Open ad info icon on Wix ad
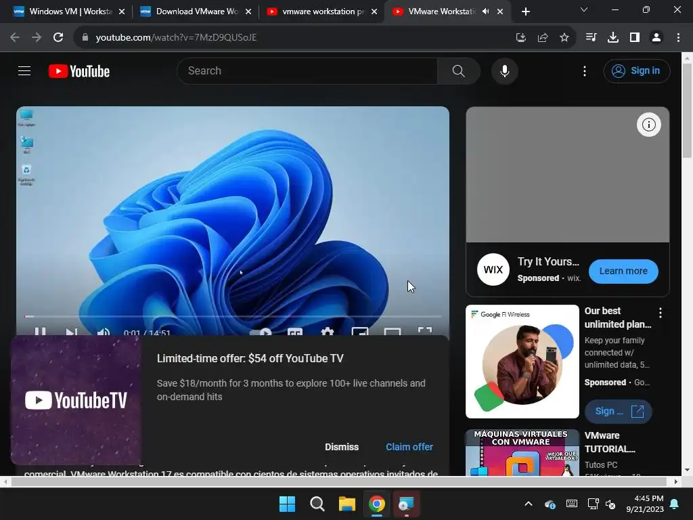Image resolution: width=693 pixels, height=520 pixels. coord(648,125)
